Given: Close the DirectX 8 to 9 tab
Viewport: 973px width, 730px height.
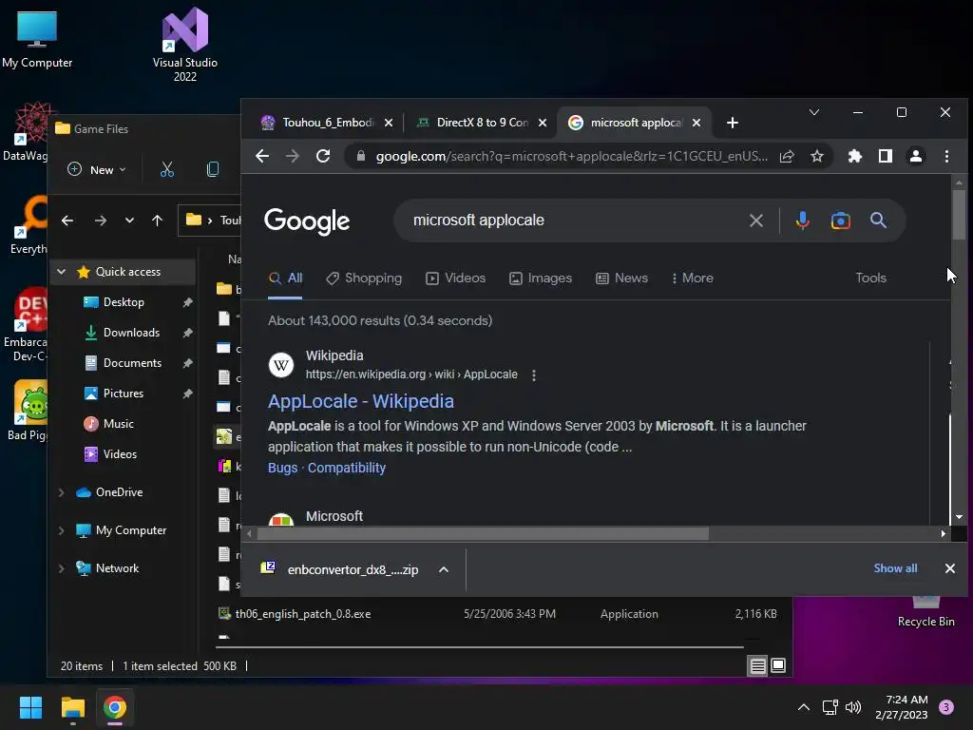Looking at the screenshot, I should coord(543,123).
